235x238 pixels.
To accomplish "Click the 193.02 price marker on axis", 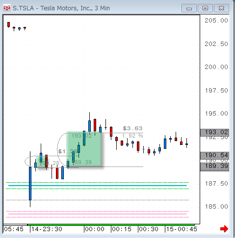I will point(215,132).
